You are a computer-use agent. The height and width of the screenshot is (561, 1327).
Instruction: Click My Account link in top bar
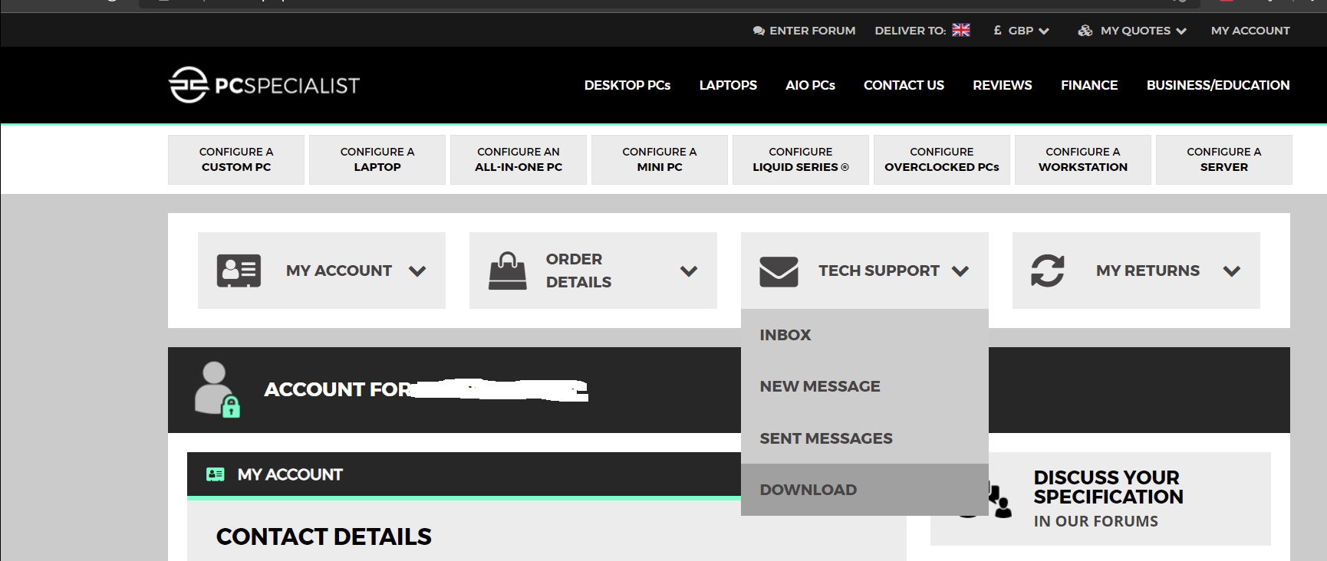[1250, 31]
